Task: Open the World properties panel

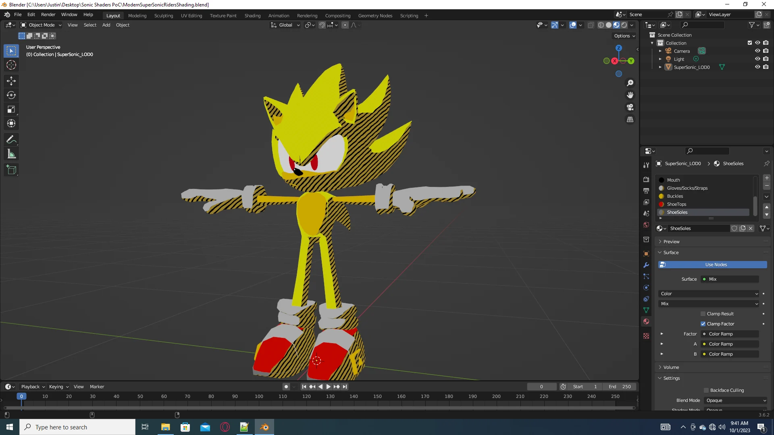Action: pos(646,224)
